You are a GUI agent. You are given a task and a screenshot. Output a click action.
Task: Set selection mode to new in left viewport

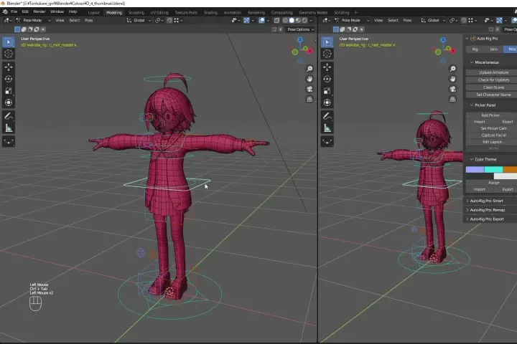(x=17, y=29)
